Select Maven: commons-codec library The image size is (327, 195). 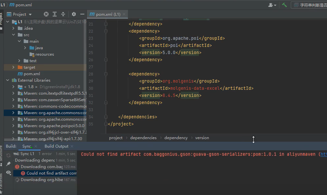(52, 106)
